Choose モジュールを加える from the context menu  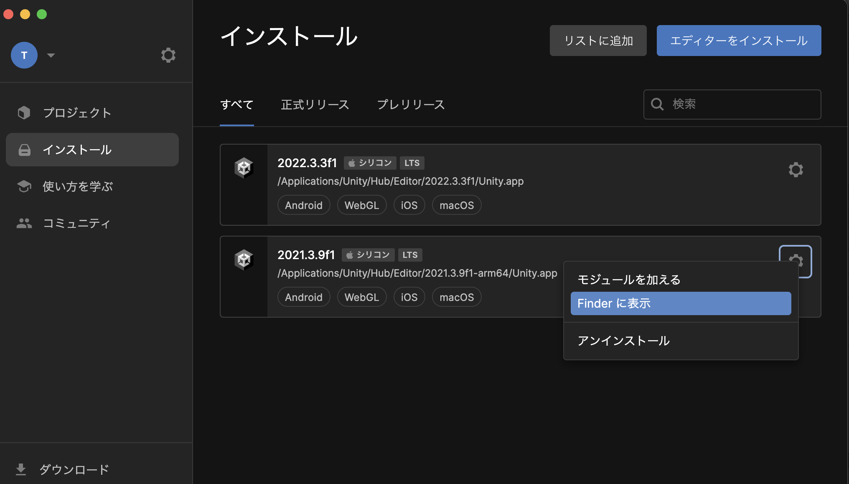coord(629,280)
